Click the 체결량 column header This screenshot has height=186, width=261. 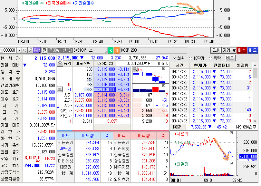pos(243,66)
